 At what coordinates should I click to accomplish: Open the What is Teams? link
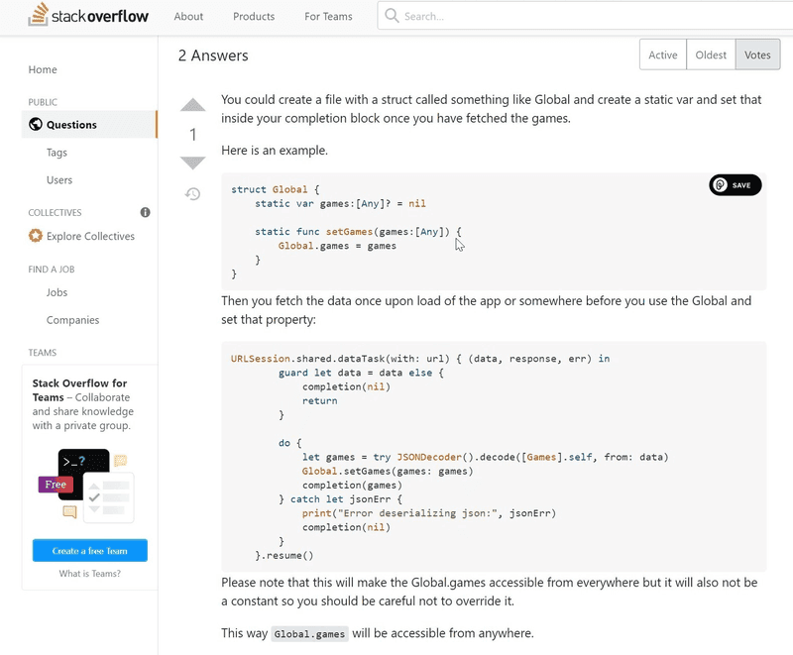[91, 571]
